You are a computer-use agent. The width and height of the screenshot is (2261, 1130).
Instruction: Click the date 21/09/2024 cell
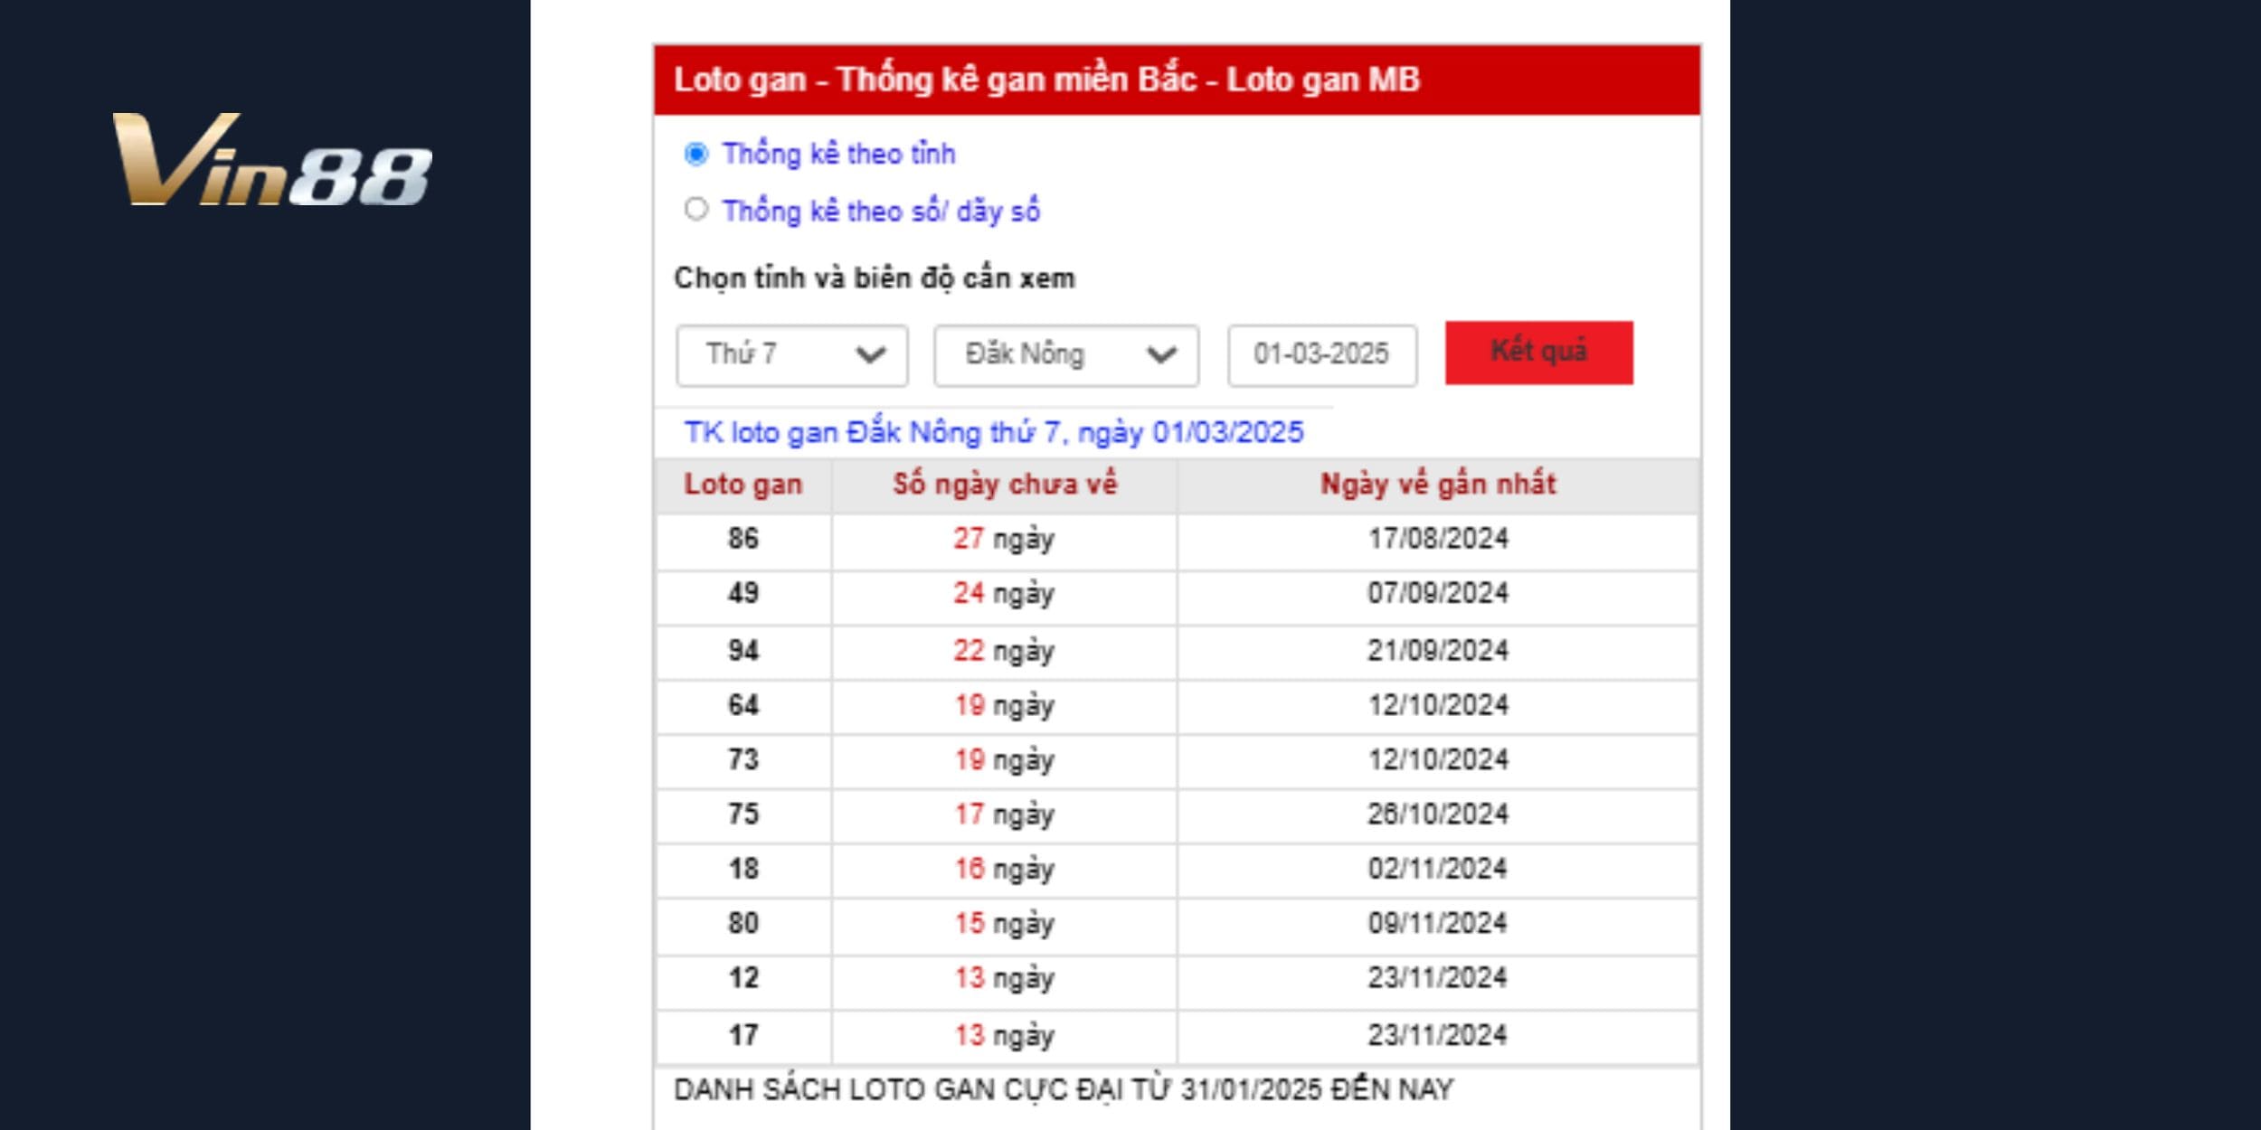(x=1438, y=651)
